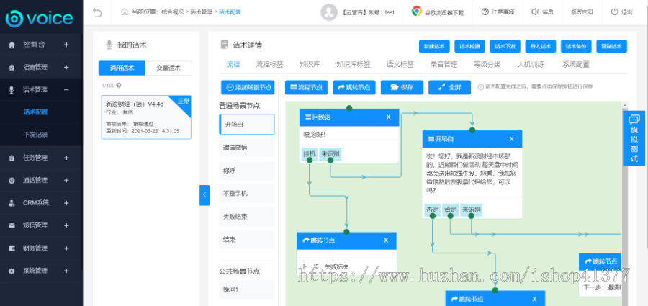Click the 退出 power icon
The width and height of the screenshot is (648, 306).
[614, 12]
